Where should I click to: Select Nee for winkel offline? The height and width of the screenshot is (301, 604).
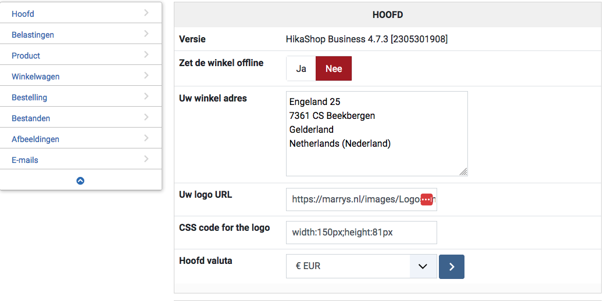click(334, 68)
